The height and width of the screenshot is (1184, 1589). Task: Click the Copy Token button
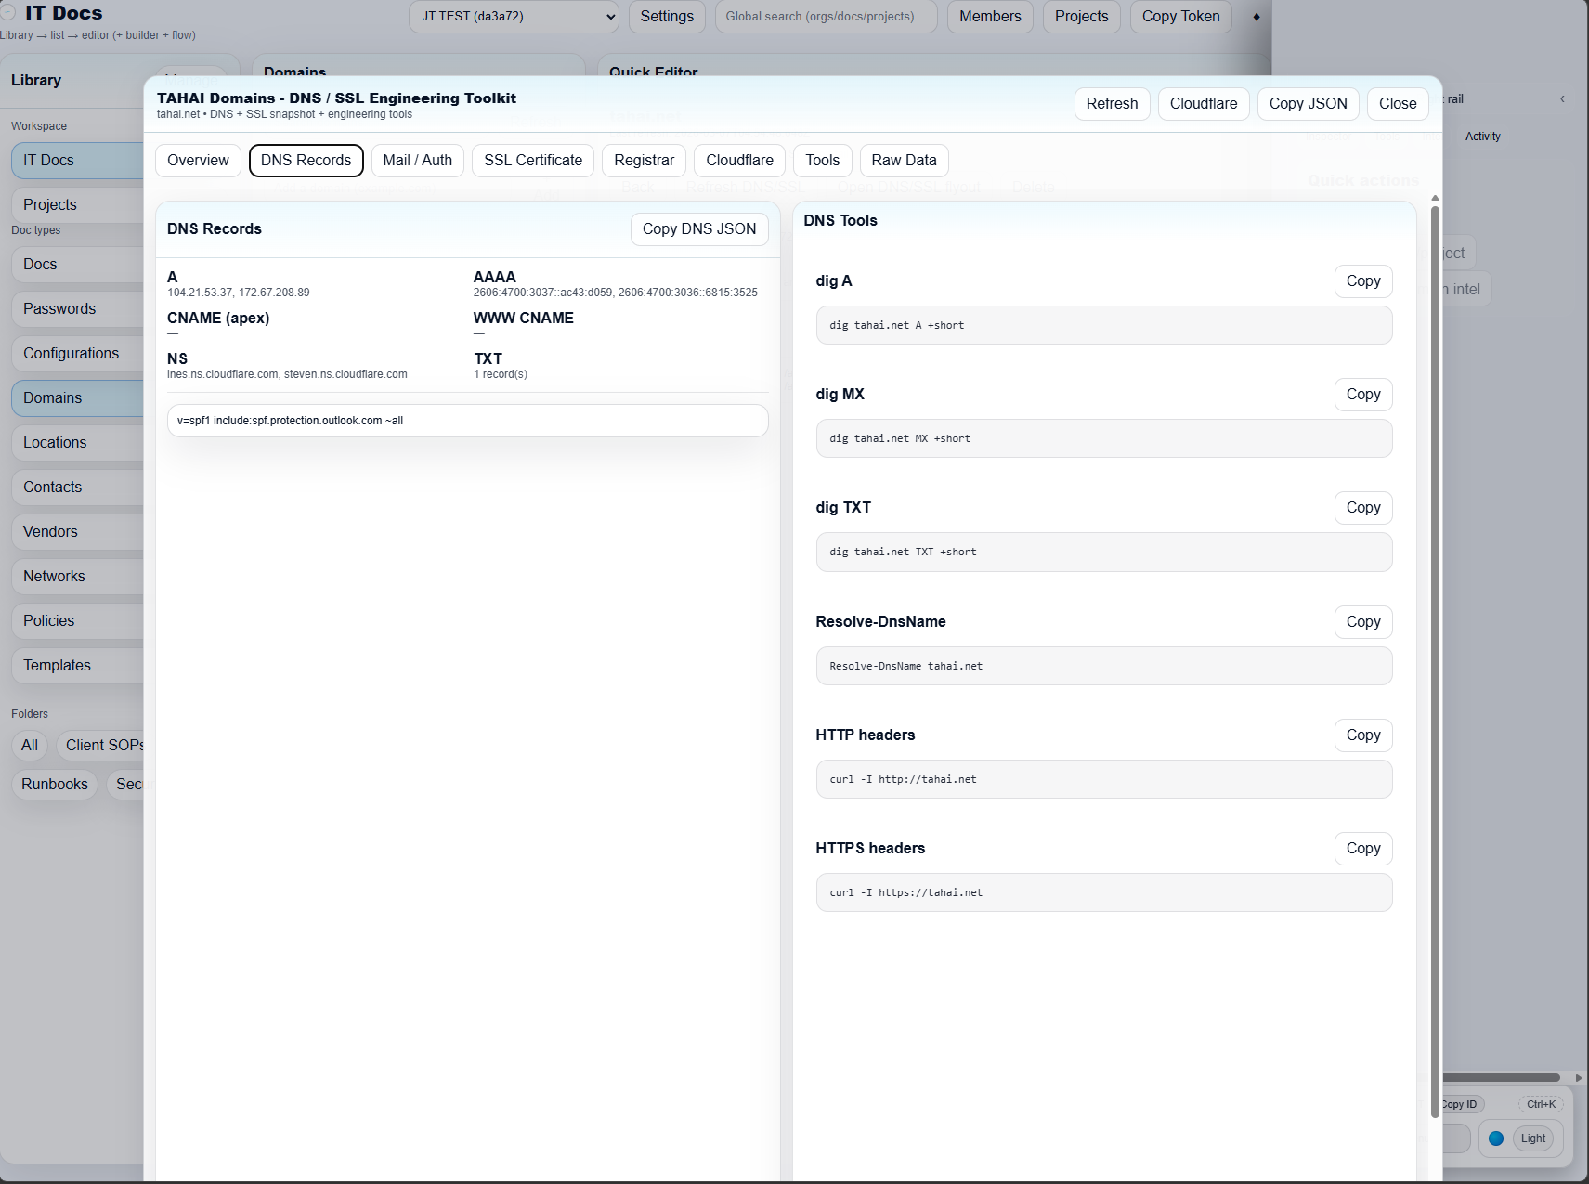[1180, 16]
